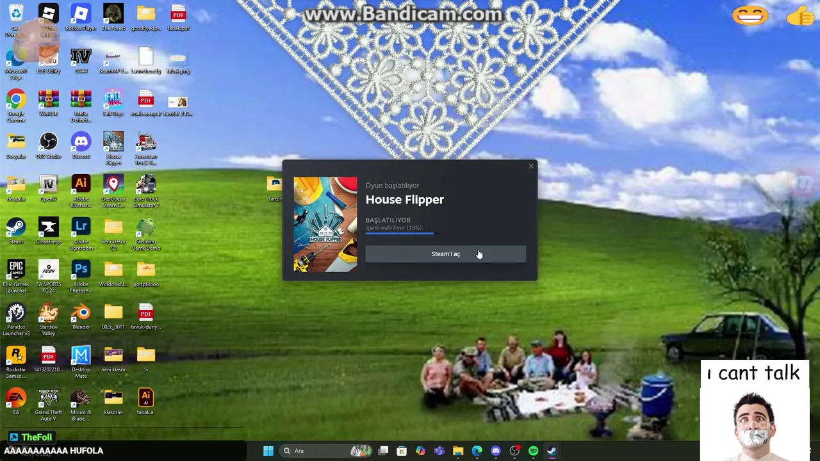Select the OpenIV desktop shortcut
The height and width of the screenshot is (461, 820).
49,189
